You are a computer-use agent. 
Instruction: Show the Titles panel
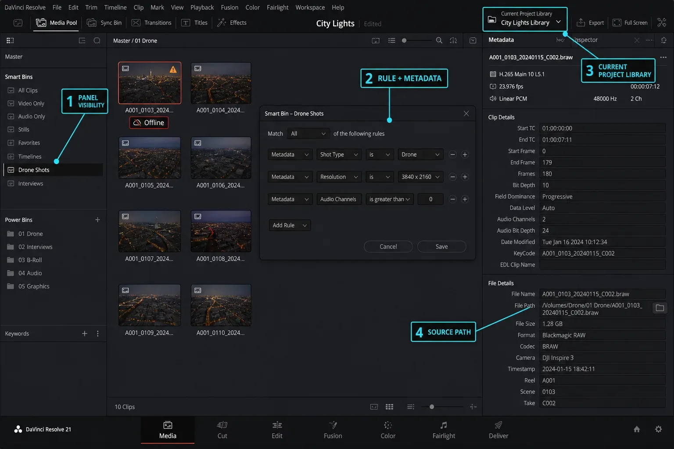(x=194, y=23)
